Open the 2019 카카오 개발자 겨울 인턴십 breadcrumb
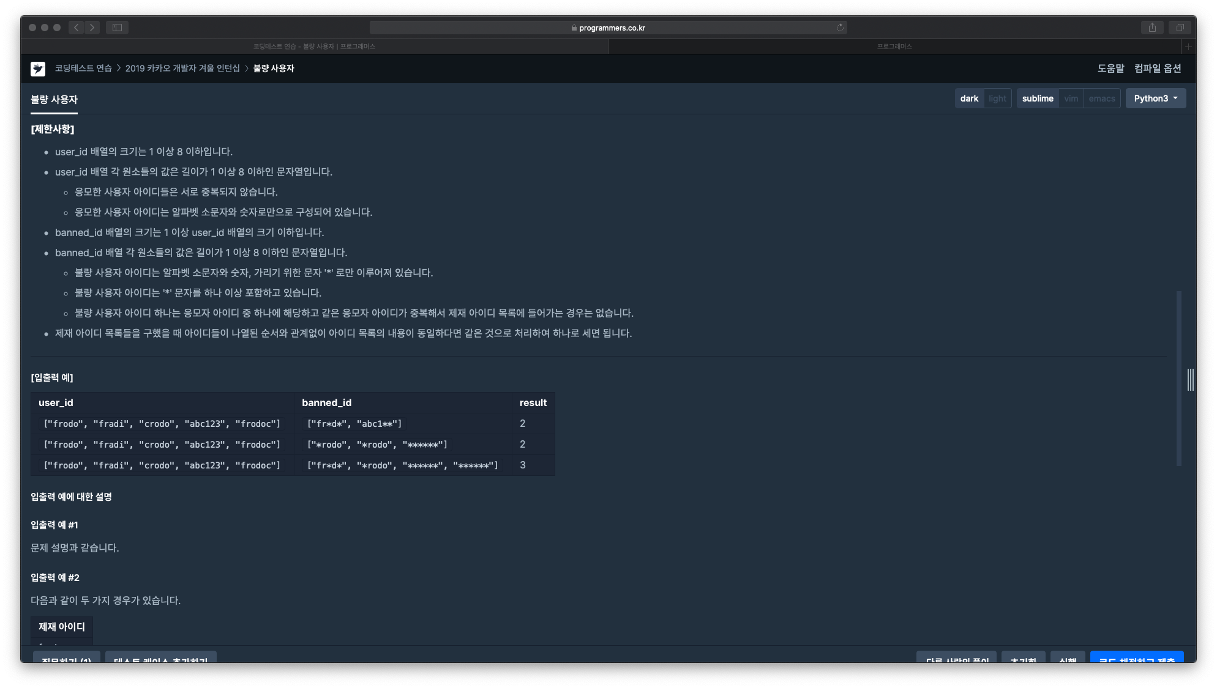 click(182, 68)
